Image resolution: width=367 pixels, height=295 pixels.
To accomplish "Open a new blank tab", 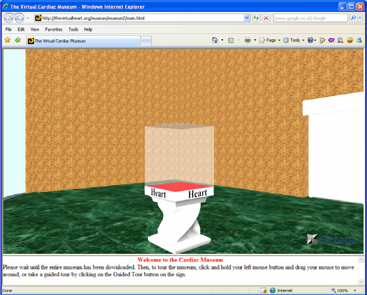I will pyautogui.click(x=147, y=41).
